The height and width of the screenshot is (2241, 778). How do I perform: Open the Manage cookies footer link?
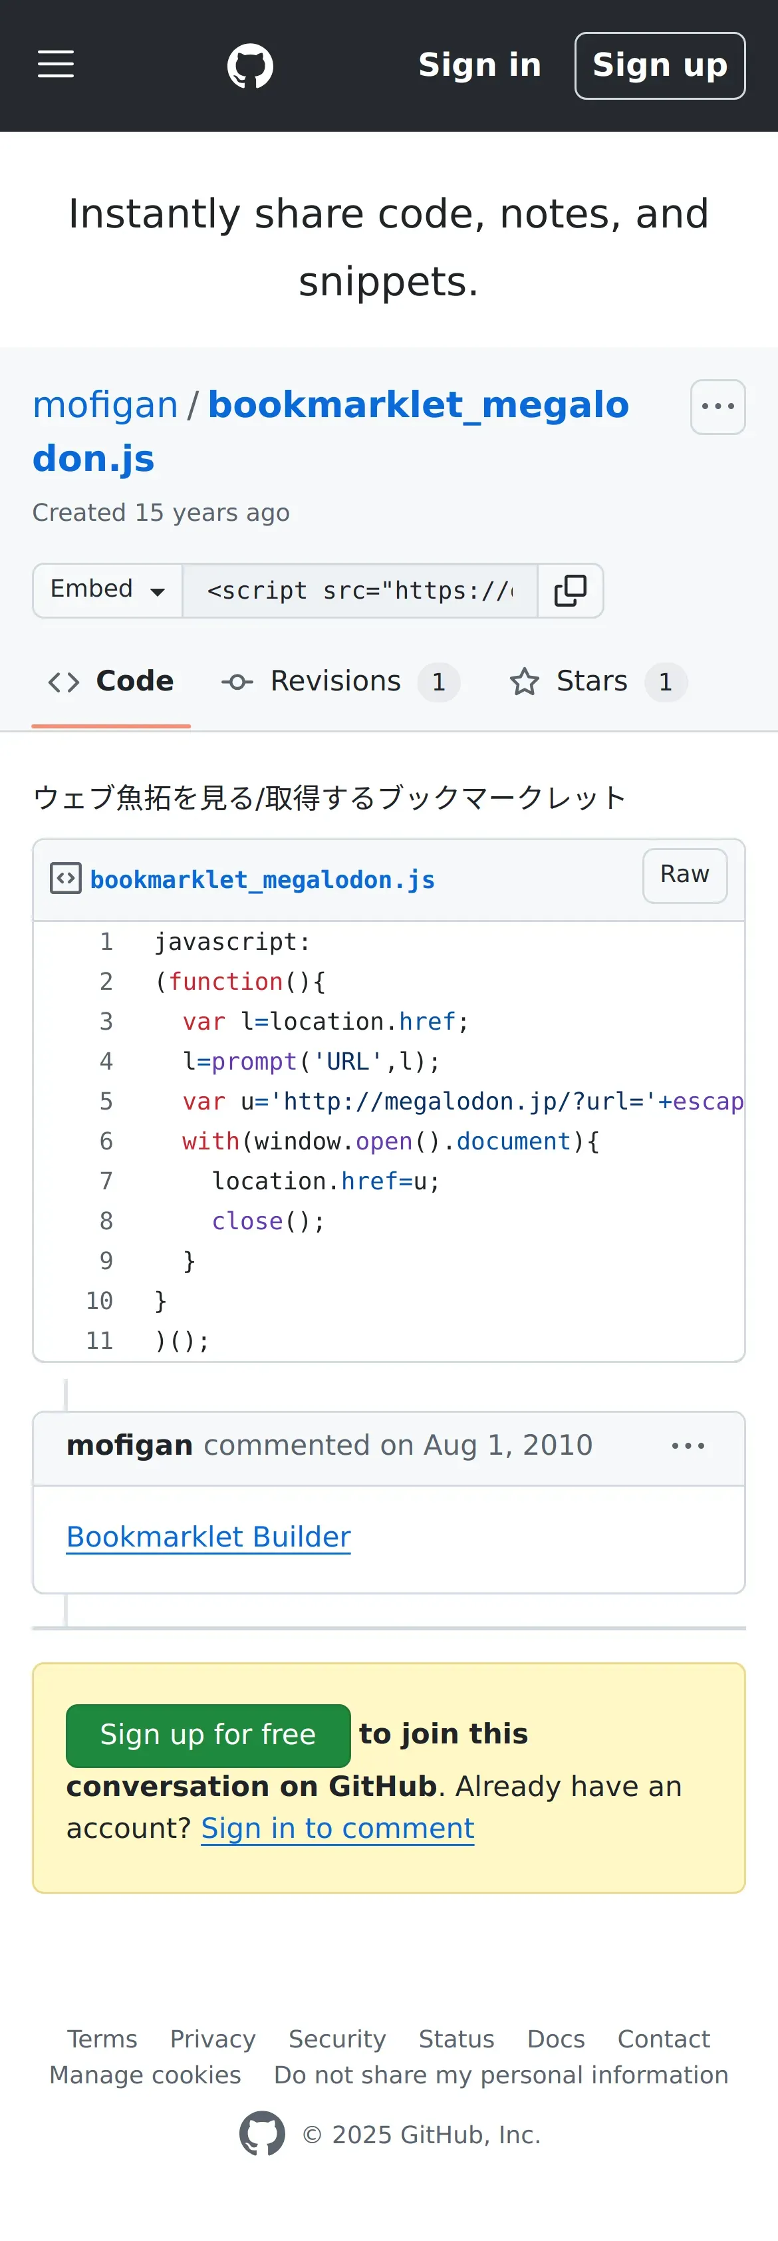[x=145, y=2075]
